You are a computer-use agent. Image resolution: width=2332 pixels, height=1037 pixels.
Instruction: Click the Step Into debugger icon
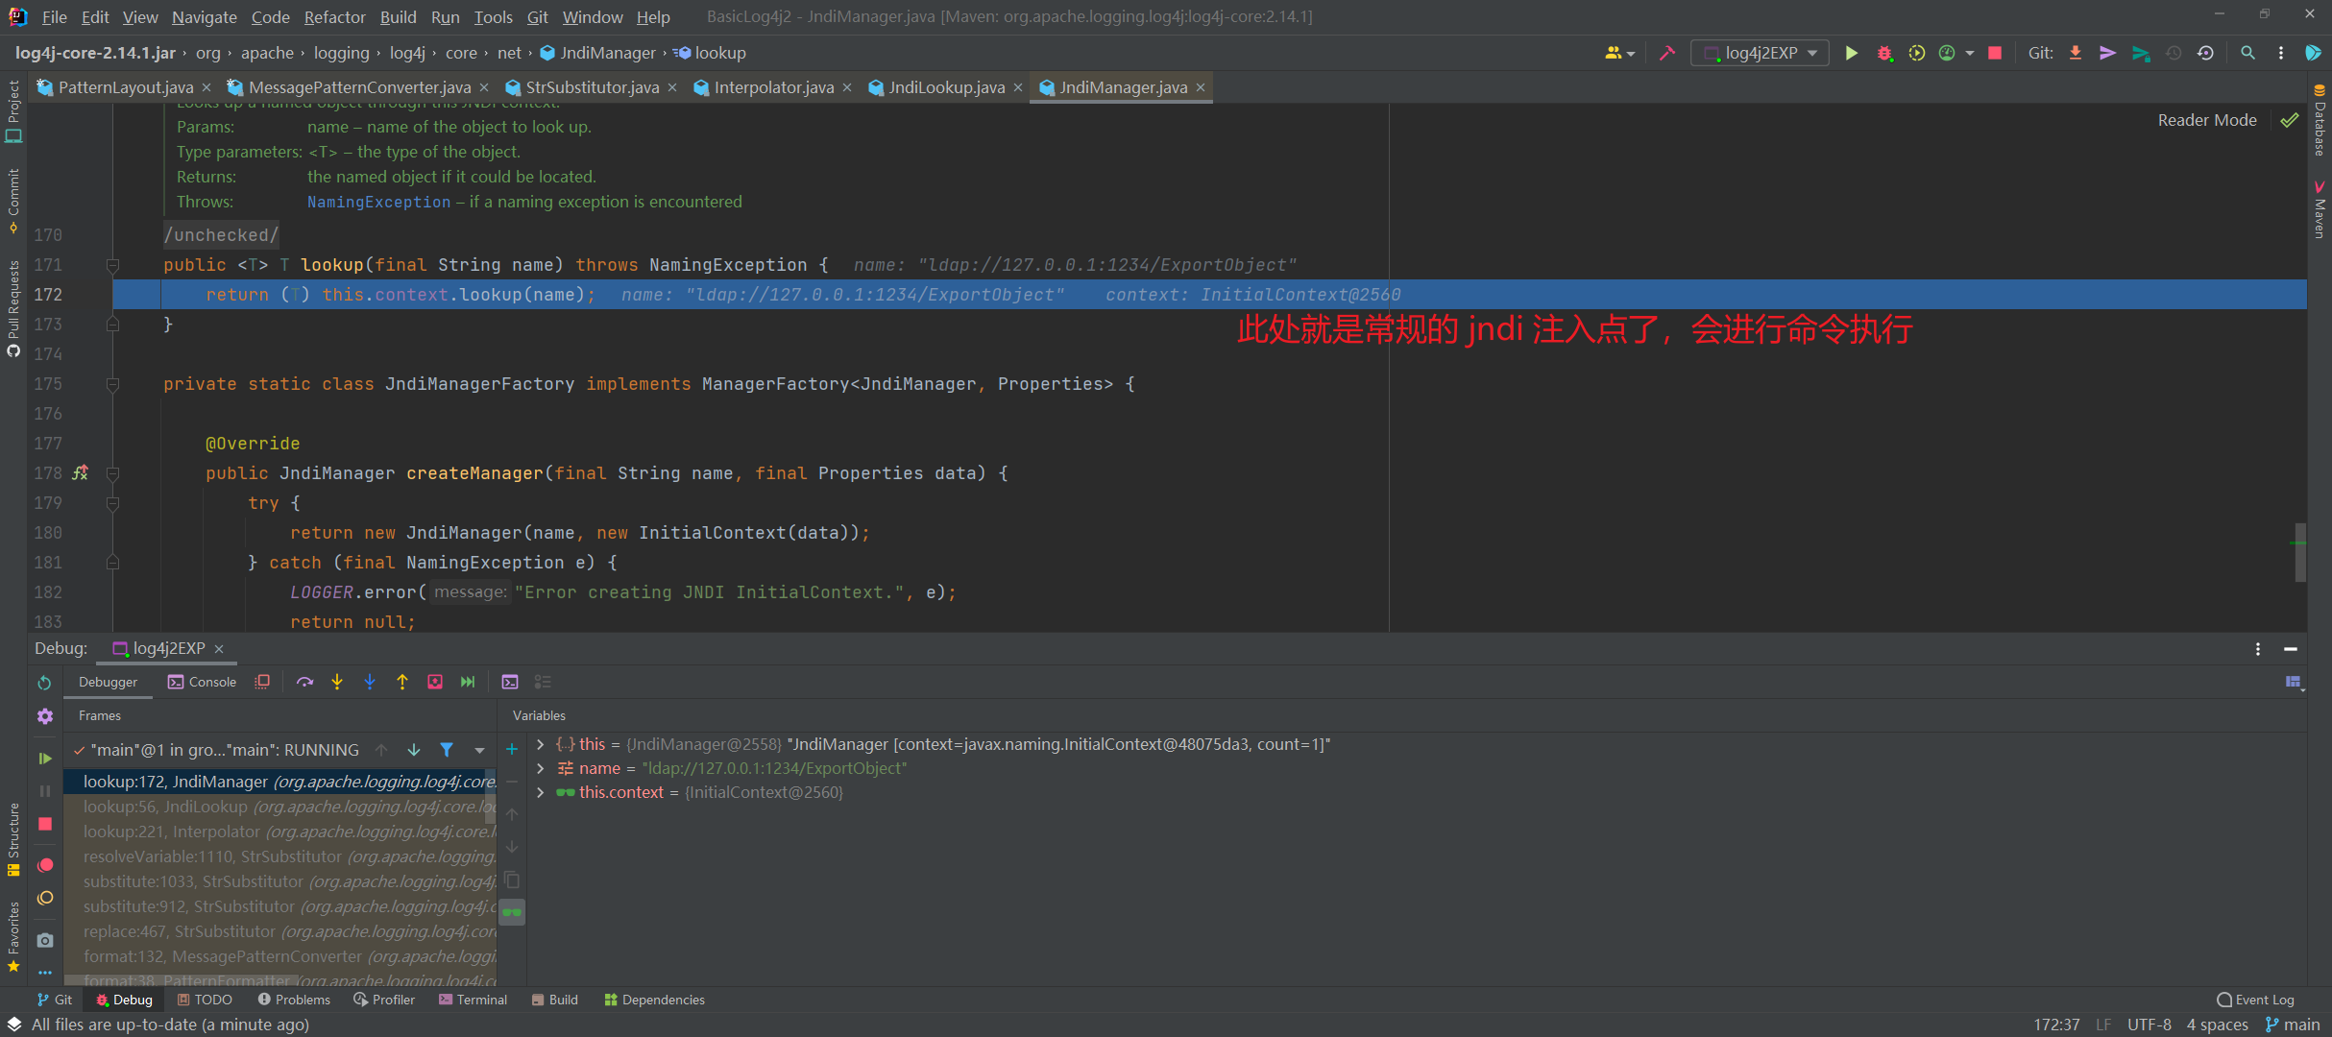click(337, 682)
